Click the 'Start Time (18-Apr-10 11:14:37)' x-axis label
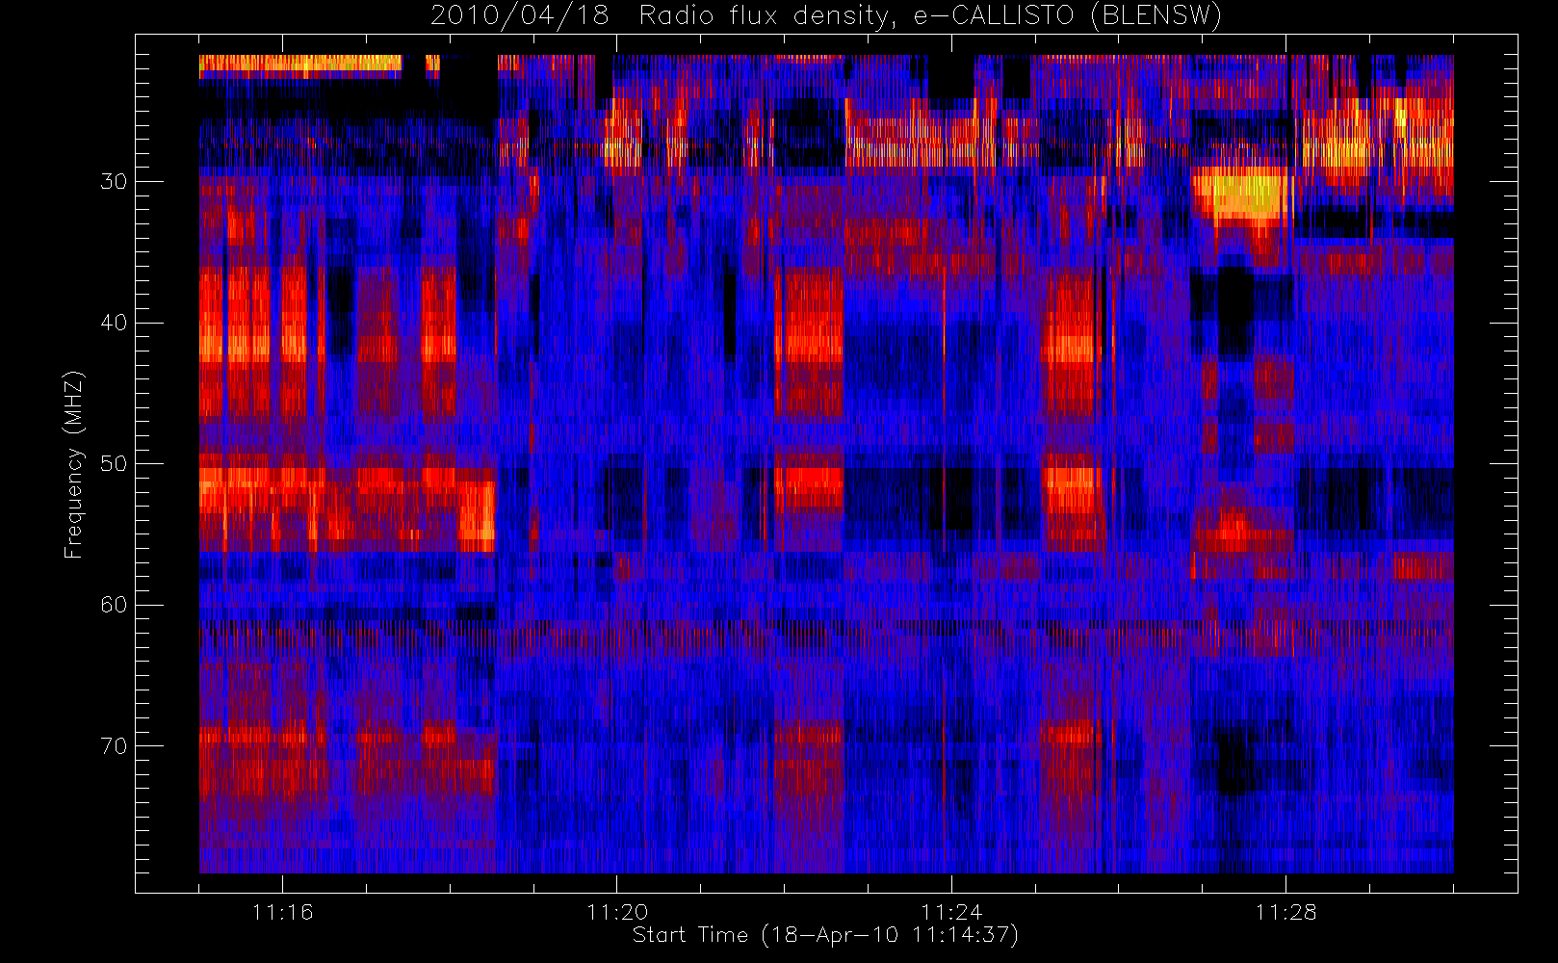This screenshot has height=963, width=1558. tap(825, 935)
